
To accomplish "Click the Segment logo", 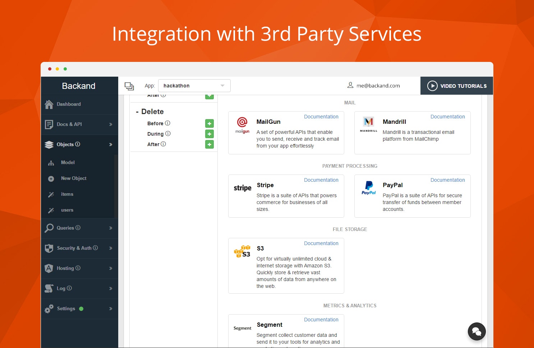I will [243, 328].
